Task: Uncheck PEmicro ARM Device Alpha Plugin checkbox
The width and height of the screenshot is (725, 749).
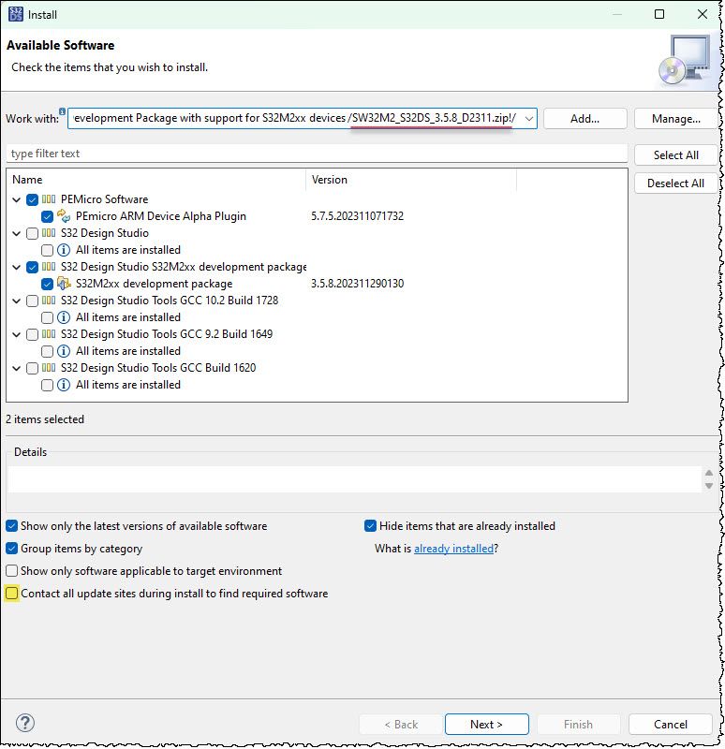Action: (47, 216)
